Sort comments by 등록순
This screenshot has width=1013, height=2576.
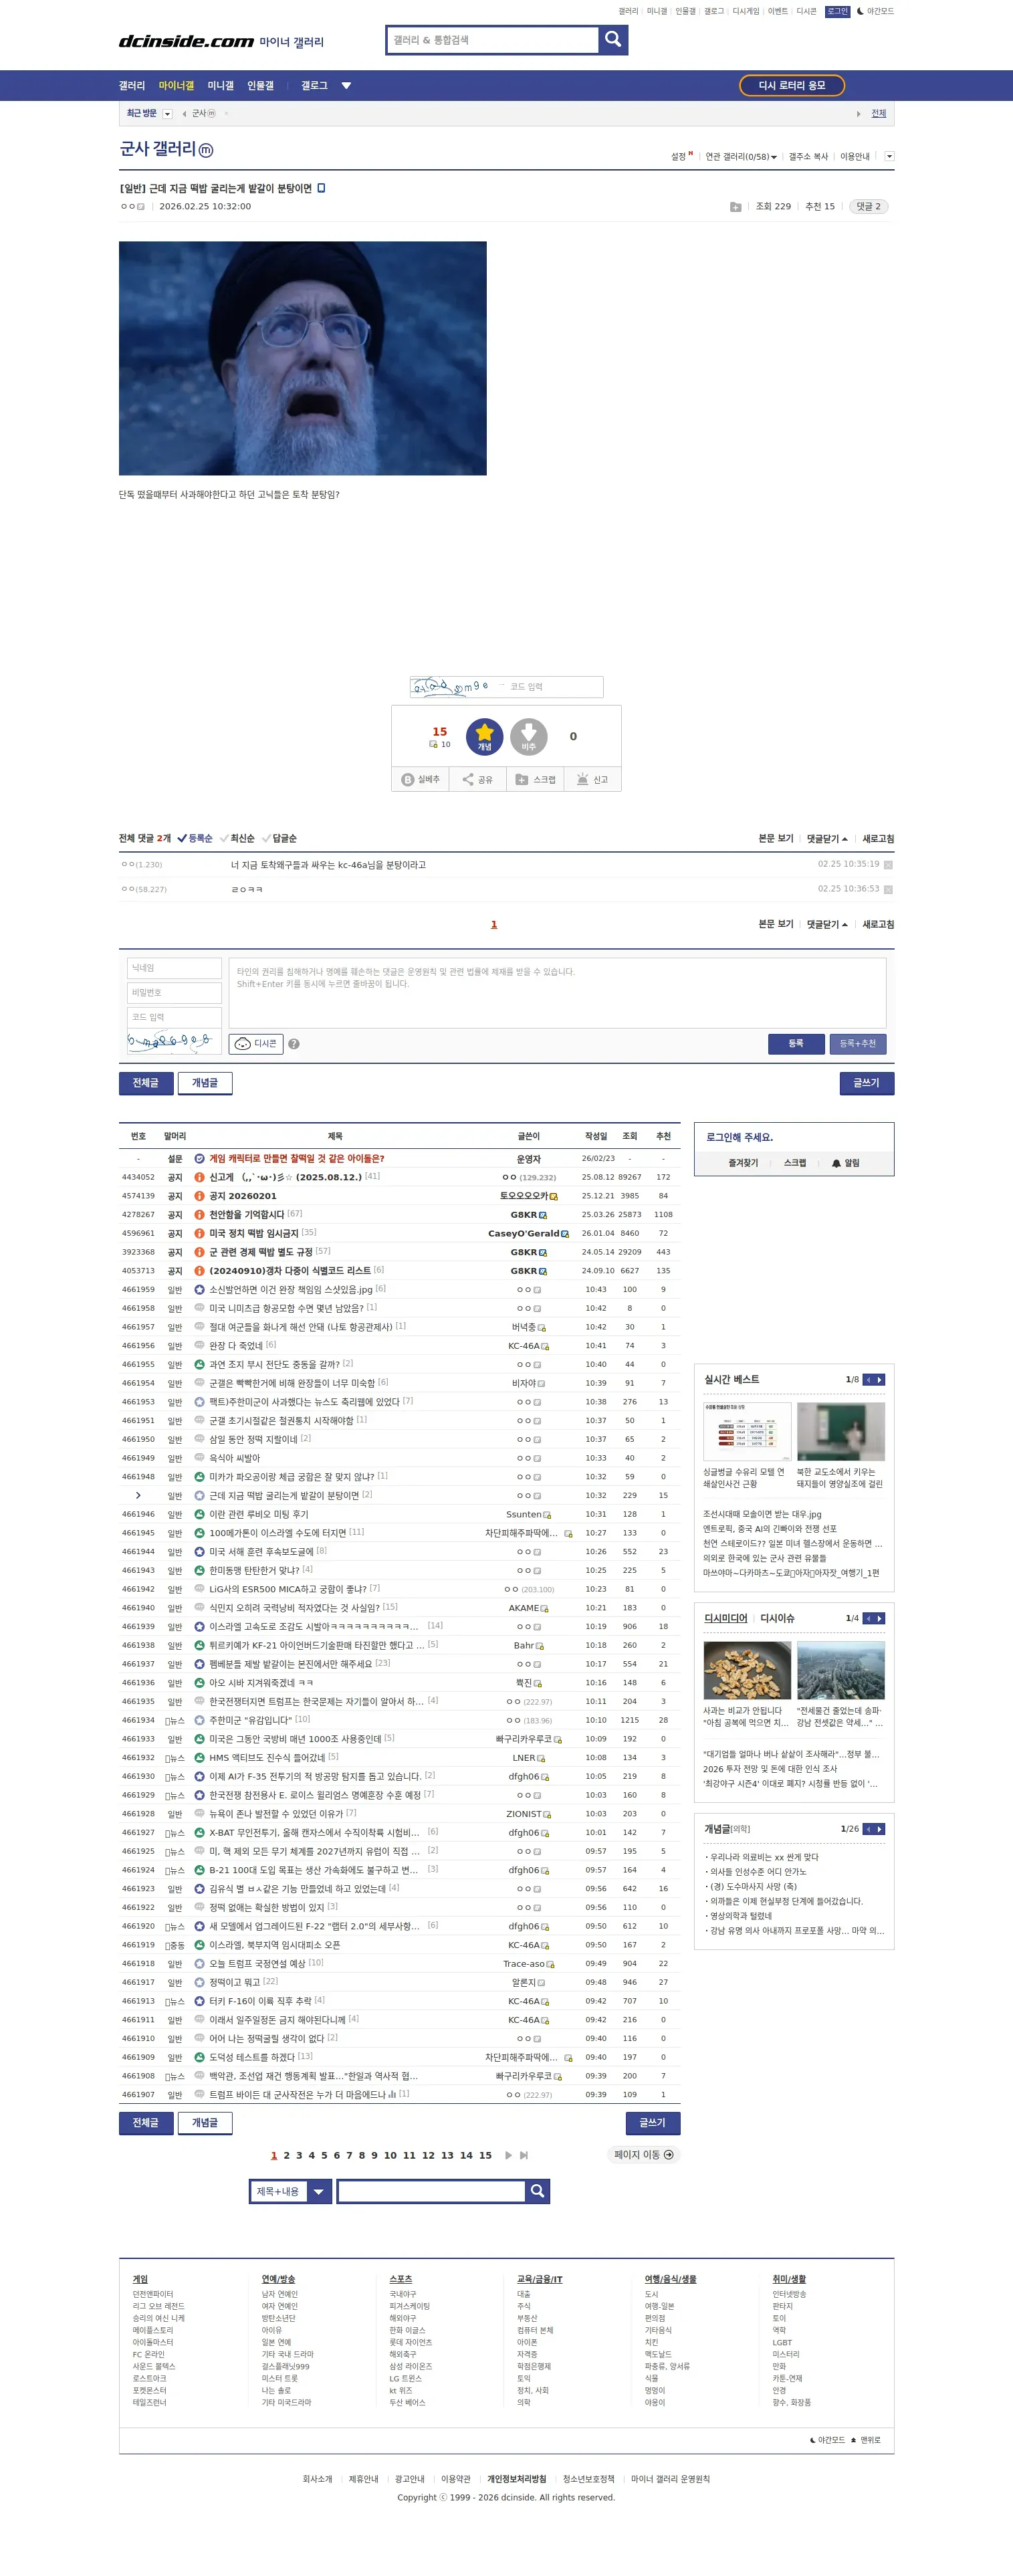tap(195, 838)
